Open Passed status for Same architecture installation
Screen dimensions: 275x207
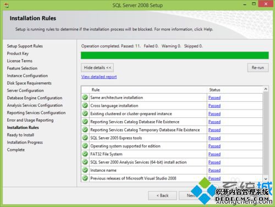click(x=215, y=97)
